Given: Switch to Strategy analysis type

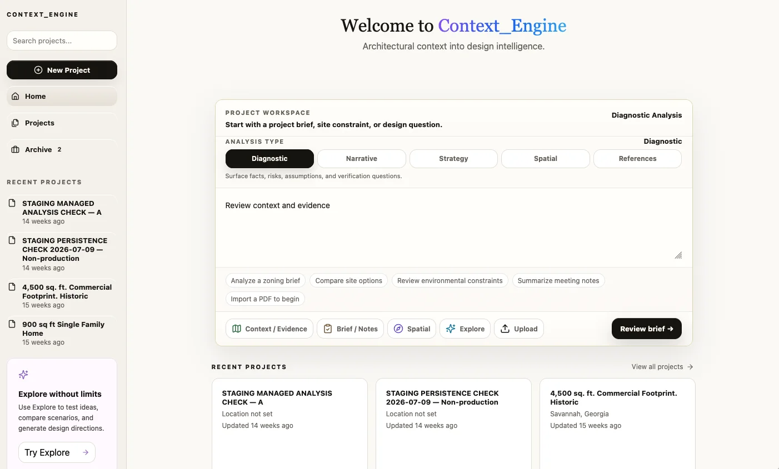Looking at the screenshot, I should [x=453, y=159].
